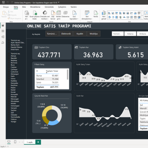This screenshot has width=148, height=148.
Task: Select the 1. sayfa page tab
Action: tap(30, 142)
